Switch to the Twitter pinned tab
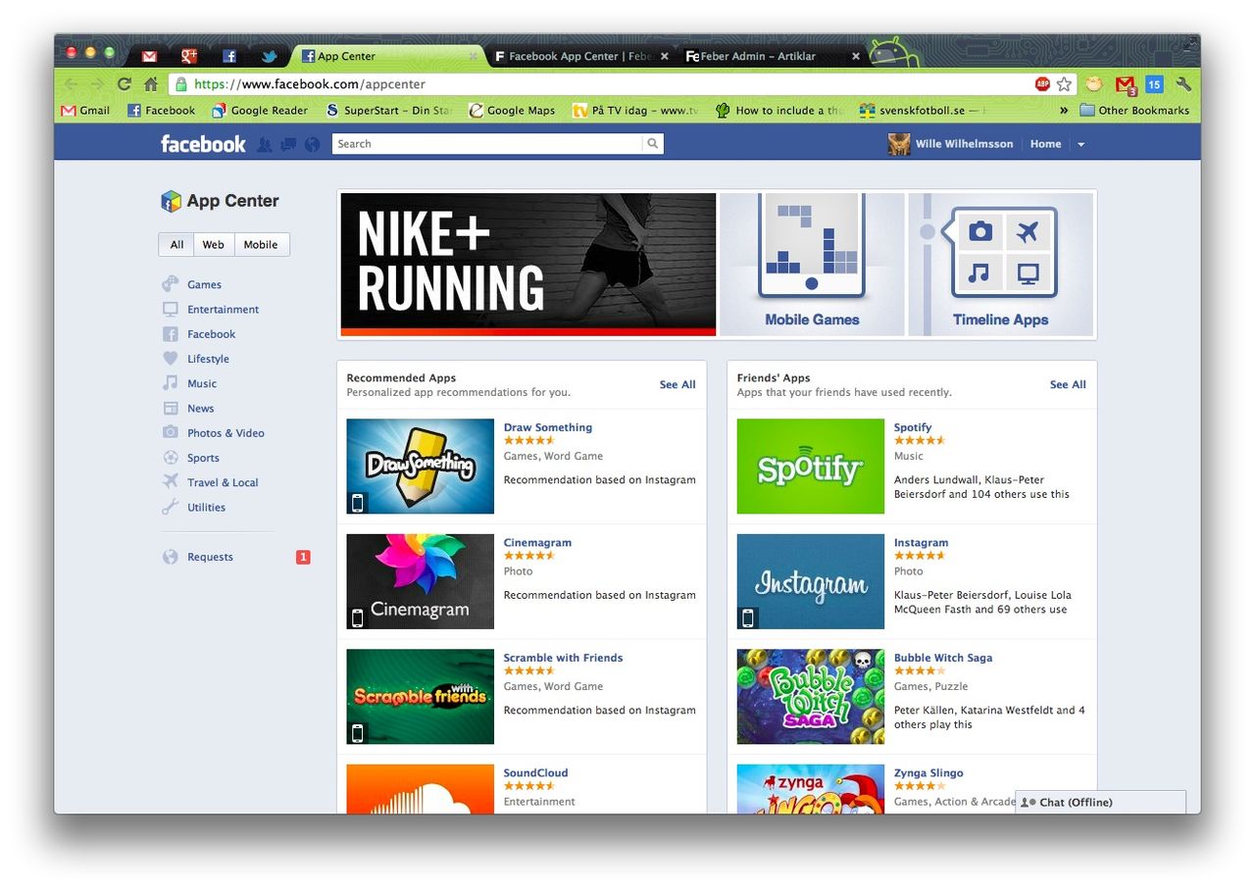Viewport: 1255px width, 889px height. pyautogui.click(x=269, y=56)
